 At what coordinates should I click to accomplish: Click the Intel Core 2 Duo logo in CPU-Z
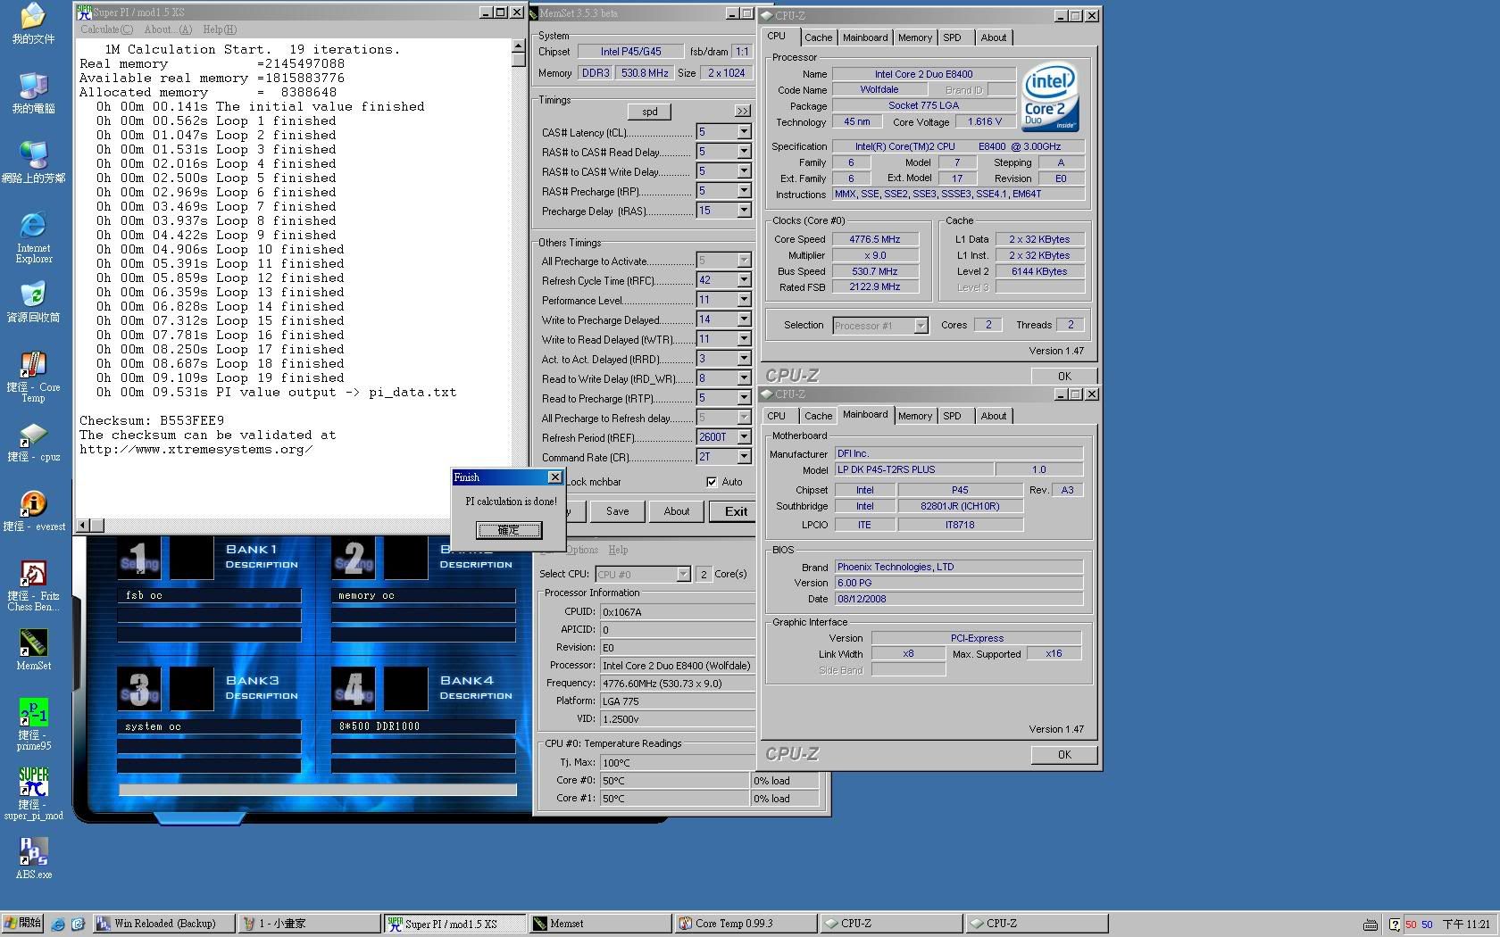[x=1050, y=96]
